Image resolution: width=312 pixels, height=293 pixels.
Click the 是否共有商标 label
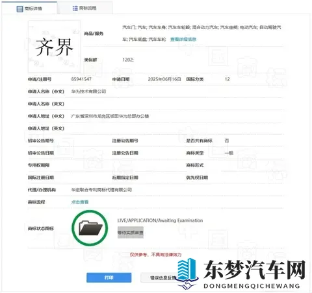[199, 141]
